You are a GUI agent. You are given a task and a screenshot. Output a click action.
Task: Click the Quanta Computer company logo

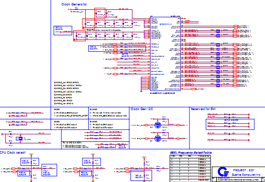(x=223, y=172)
